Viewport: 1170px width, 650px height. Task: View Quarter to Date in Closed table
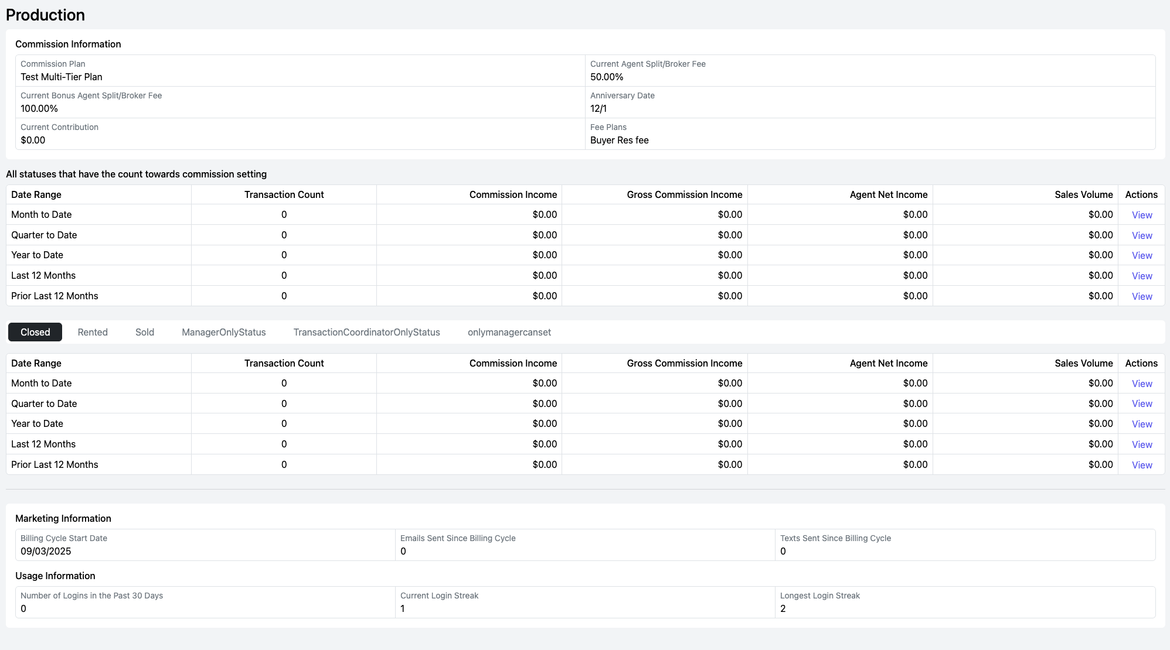(x=1141, y=403)
